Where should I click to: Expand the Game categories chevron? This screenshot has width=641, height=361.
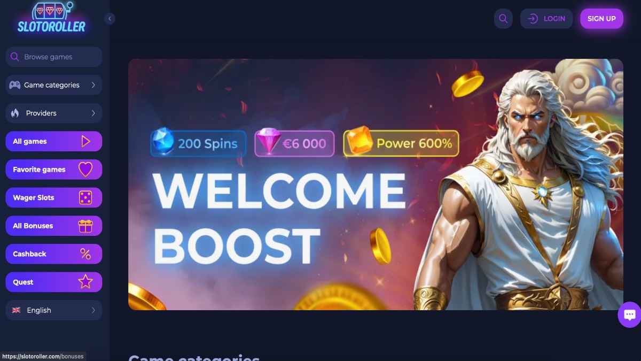(x=93, y=85)
